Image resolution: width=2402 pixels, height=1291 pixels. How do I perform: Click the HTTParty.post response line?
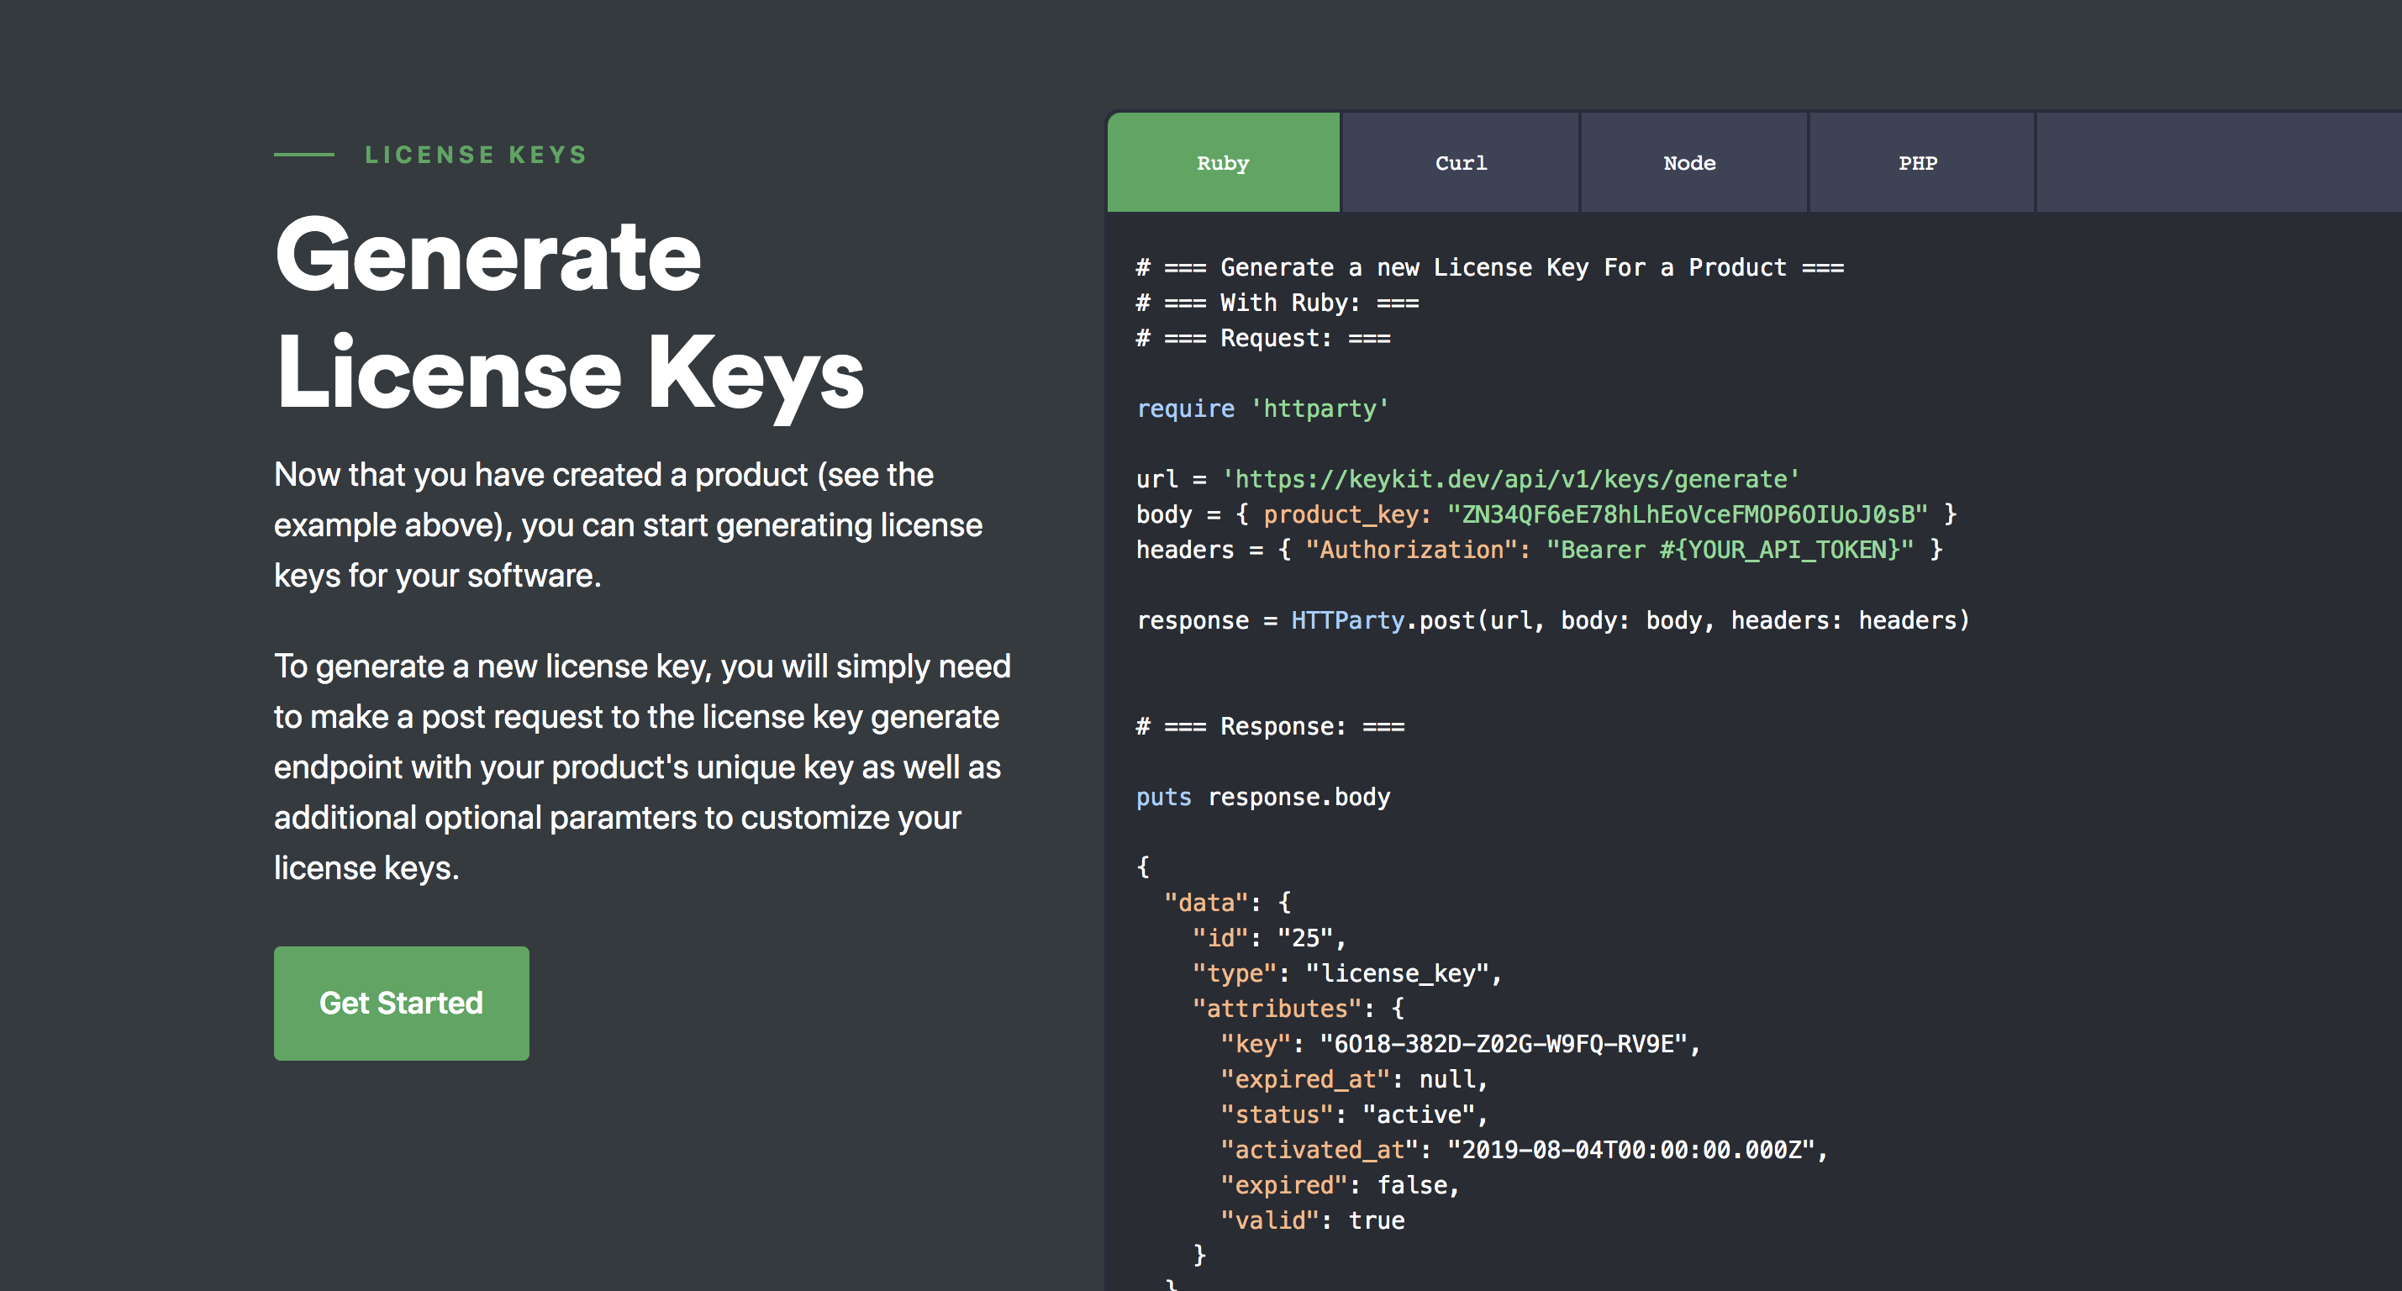[x=1552, y=620]
